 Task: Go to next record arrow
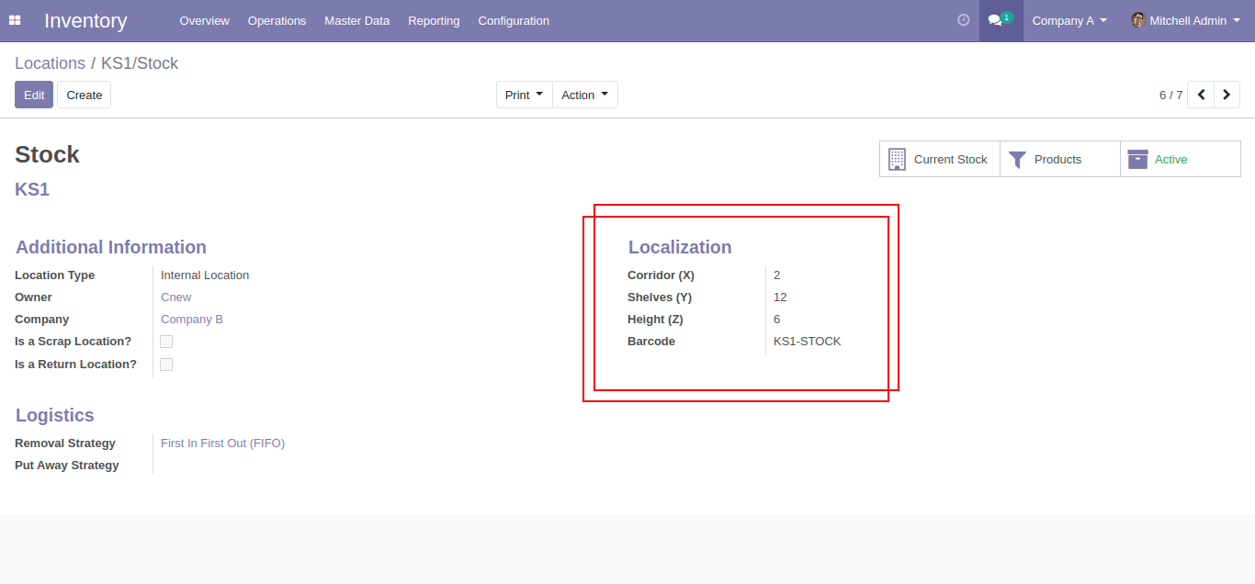1227,95
